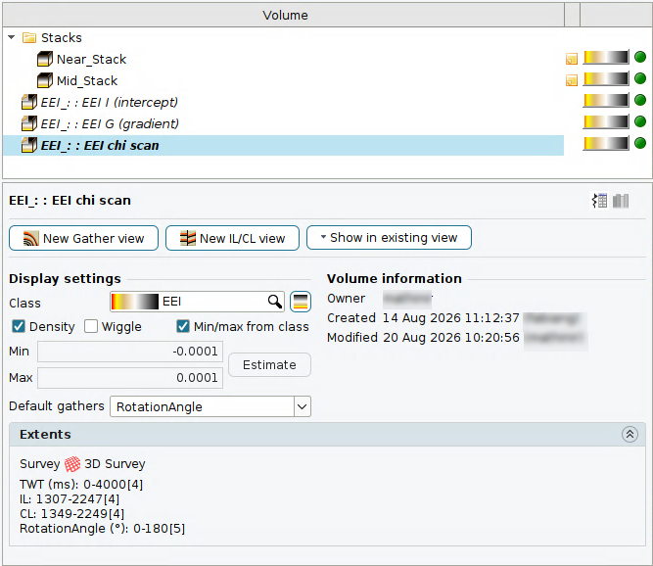
Task: Collapse the Stacks folder tree arrow
Action: [11, 37]
